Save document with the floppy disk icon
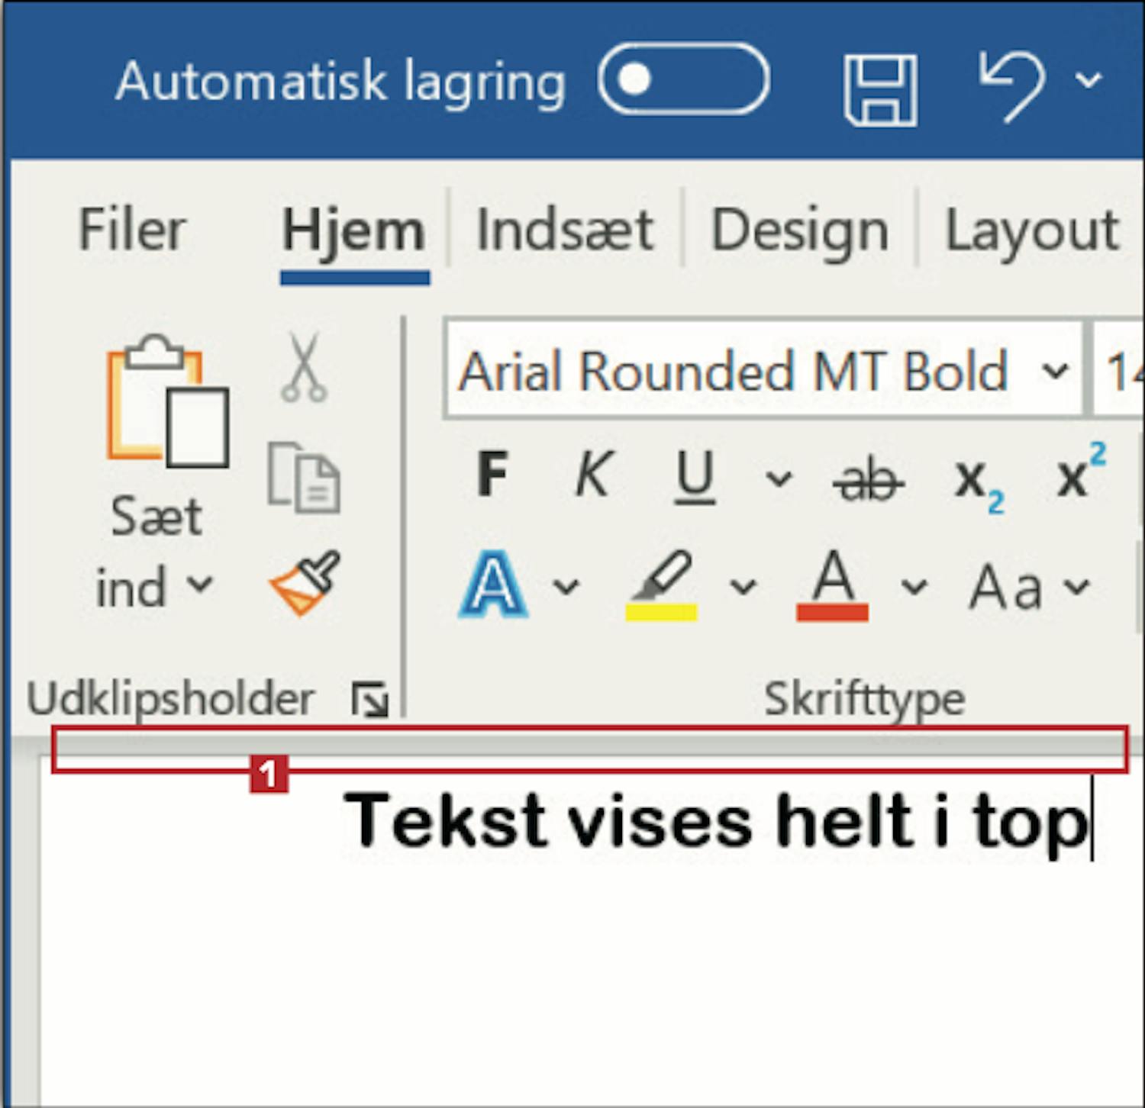 point(880,89)
